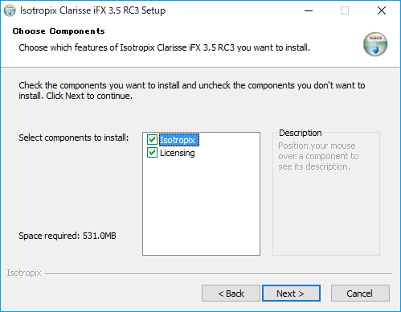Click the NSIS globe logo in the header
The width and height of the screenshot is (401, 312).
(x=375, y=44)
